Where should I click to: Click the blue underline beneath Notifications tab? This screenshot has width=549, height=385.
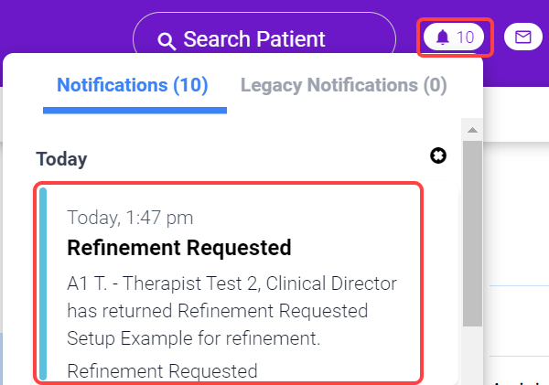(x=135, y=111)
